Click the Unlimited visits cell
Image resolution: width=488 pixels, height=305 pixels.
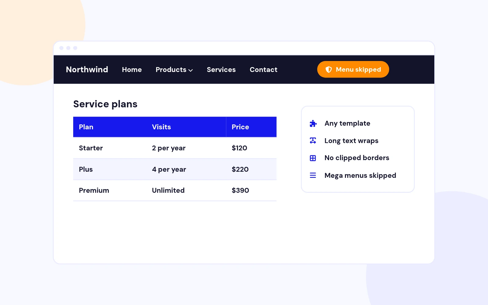(186, 190)
